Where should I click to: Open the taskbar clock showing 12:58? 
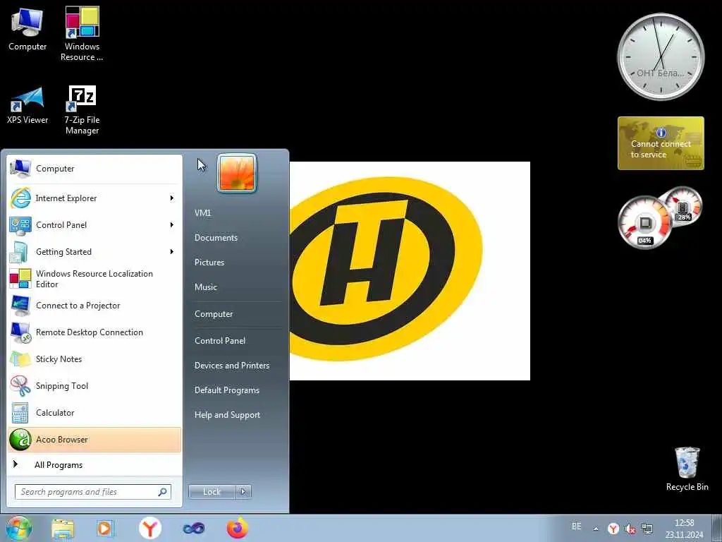[x=684, y=529]
